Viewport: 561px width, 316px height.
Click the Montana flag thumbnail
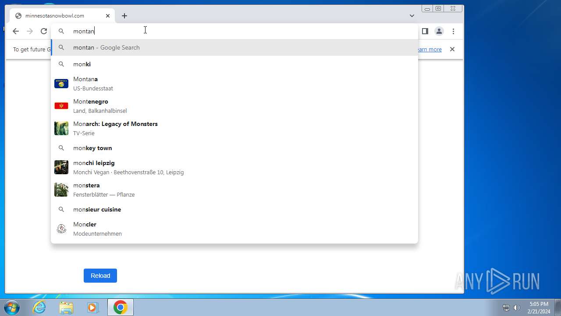click(x=61, y=83)
